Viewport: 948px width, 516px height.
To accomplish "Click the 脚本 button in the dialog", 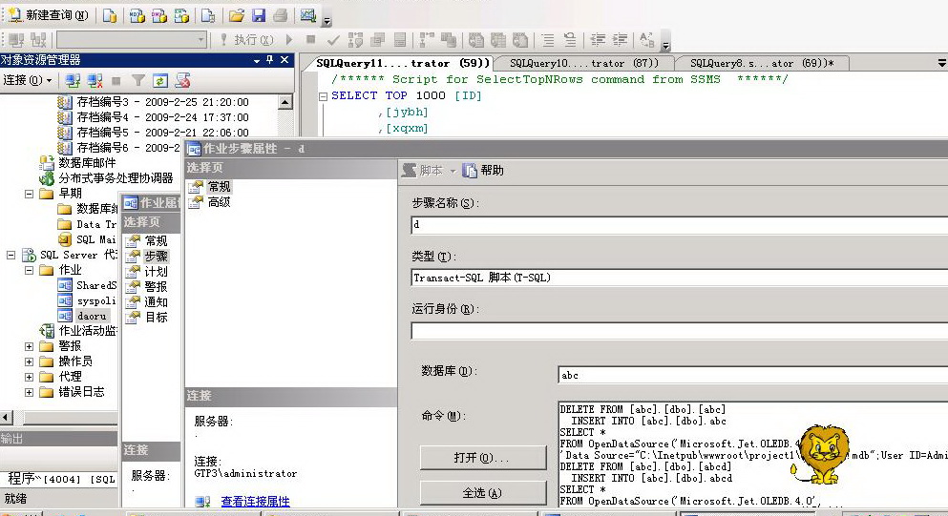I will pos(423,171).
